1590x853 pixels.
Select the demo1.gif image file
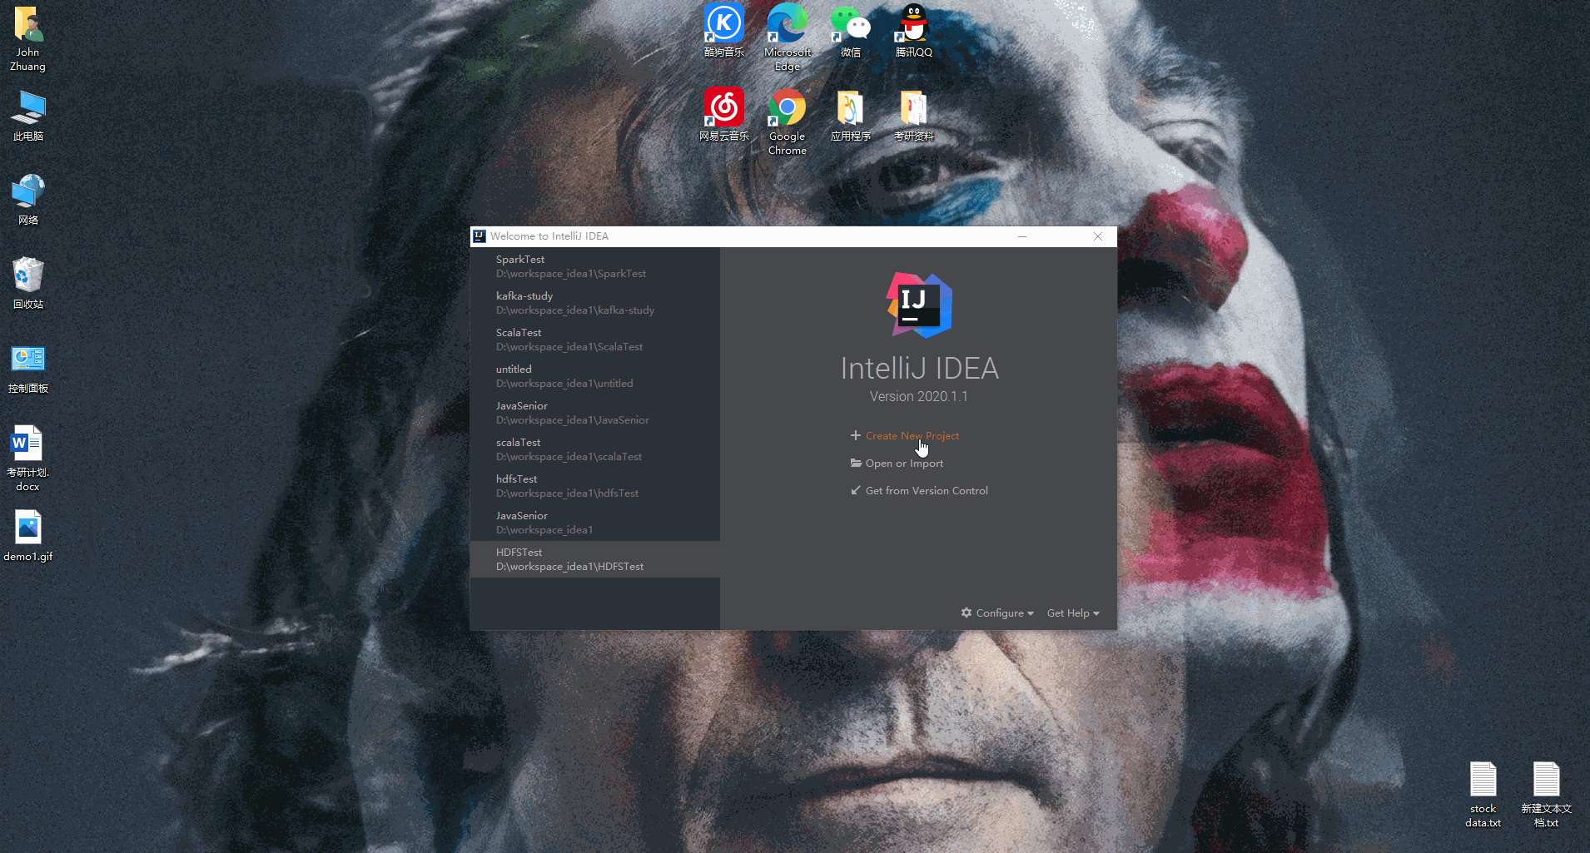tap(28, 535)
